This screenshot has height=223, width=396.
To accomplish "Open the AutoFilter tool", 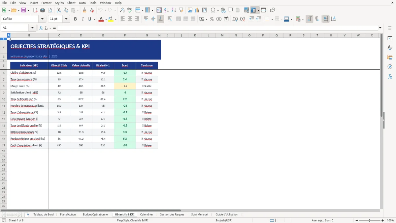I will (x=181, y=10).
